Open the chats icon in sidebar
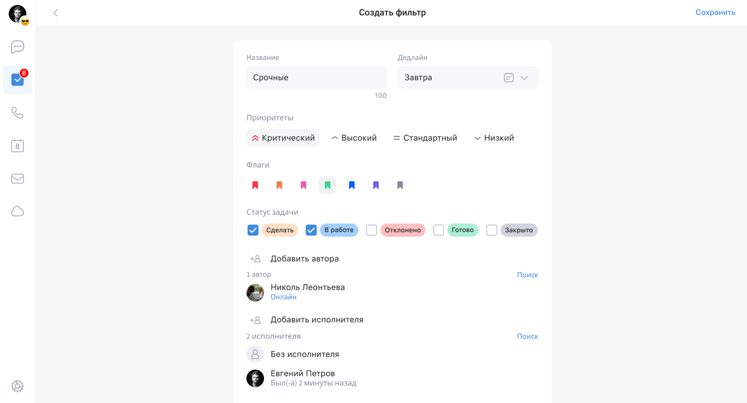This screenshot has width=747, height=403. coord(18,47)
